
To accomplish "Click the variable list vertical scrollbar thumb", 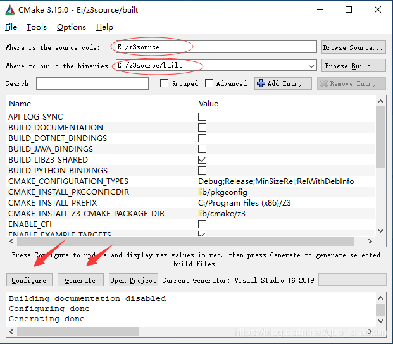I will tap(381, 137).
